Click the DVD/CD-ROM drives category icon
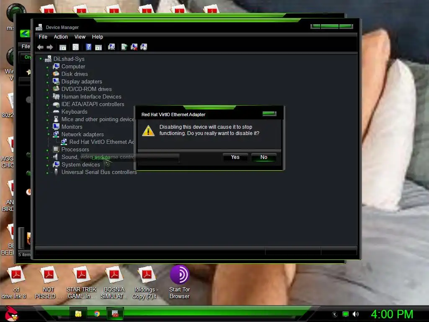429x322 pixels. click(x=56, y=89)
